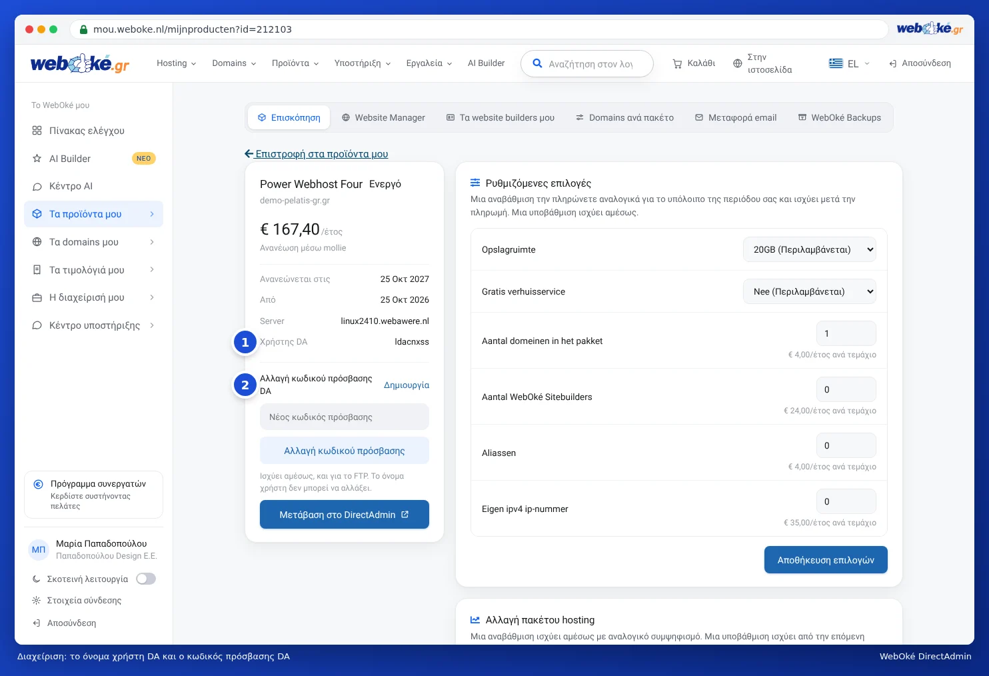Click the globe icon for homepage

tap(737, 63)
